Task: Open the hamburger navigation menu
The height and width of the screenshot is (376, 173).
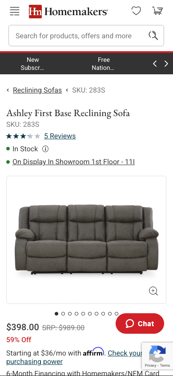Action: coord(15,11)
